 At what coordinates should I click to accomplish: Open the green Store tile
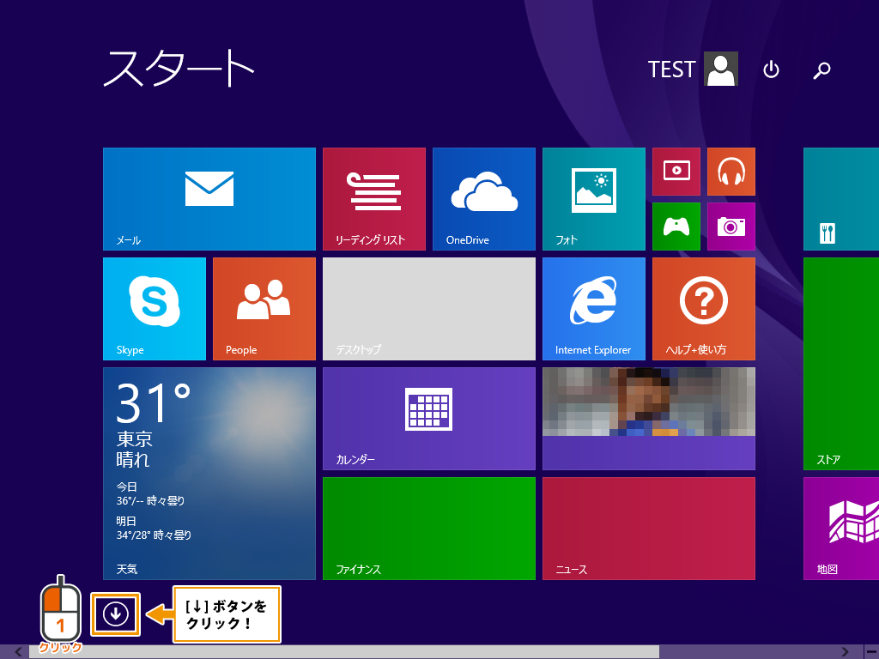841,364
